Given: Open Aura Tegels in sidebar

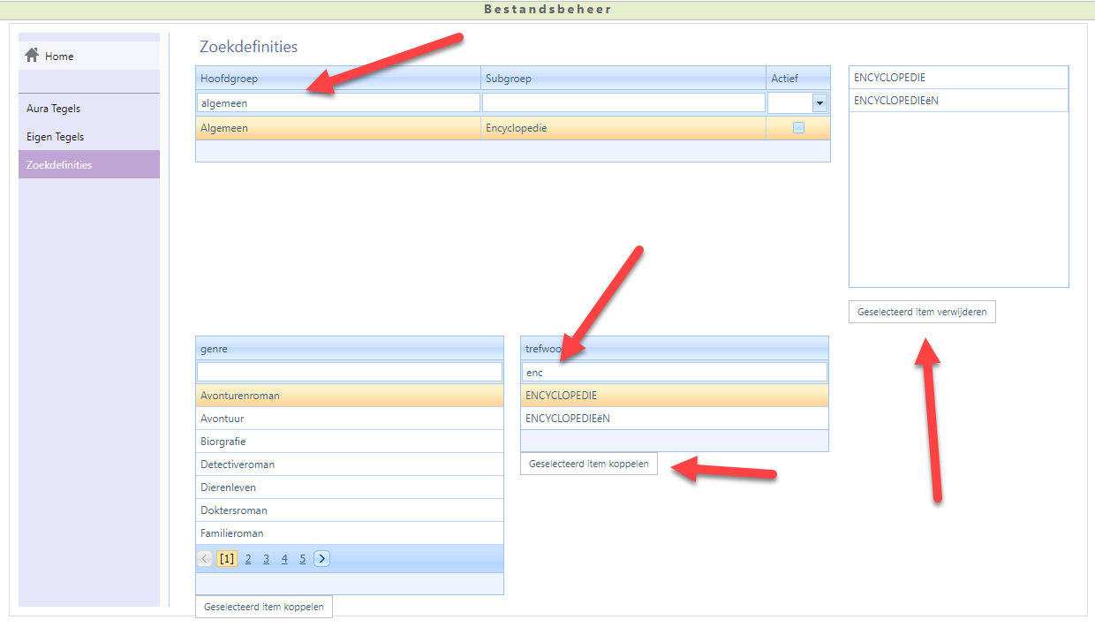Looking at the screenshot, I should coord(54,109).
